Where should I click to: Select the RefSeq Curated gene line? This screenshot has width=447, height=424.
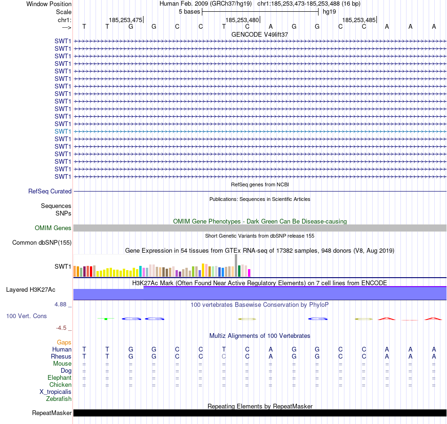pos(260,192)
